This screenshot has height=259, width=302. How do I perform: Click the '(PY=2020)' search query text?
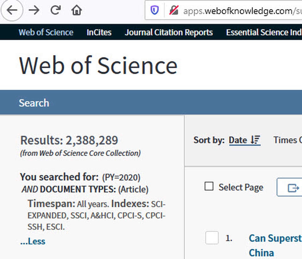click(121, 177)
